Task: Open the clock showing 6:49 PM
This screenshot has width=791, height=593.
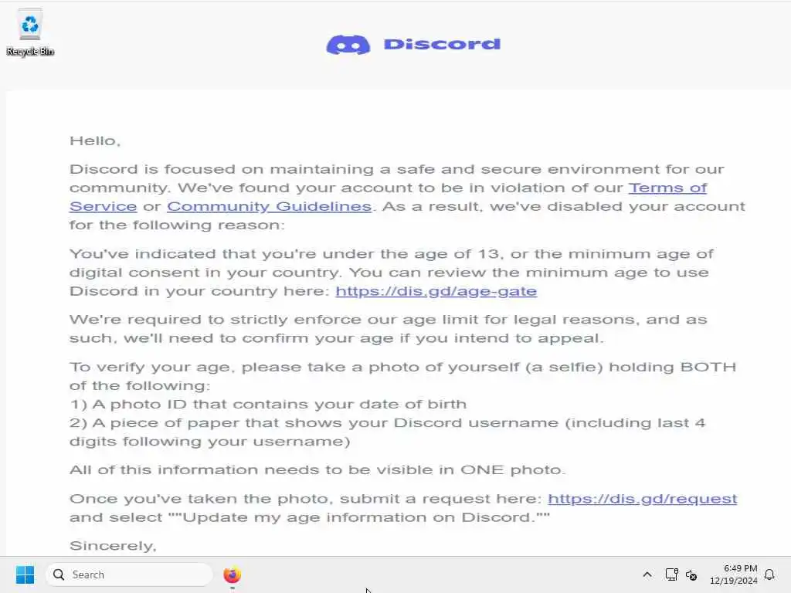Action: point(740,568)
